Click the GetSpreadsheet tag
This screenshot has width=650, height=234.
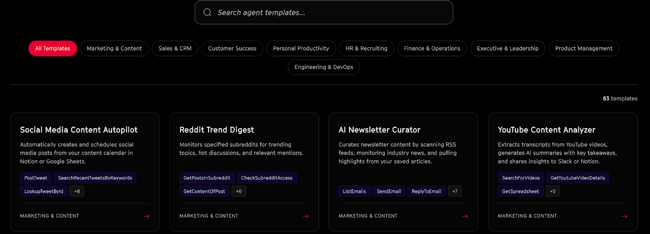pos(520,191)
